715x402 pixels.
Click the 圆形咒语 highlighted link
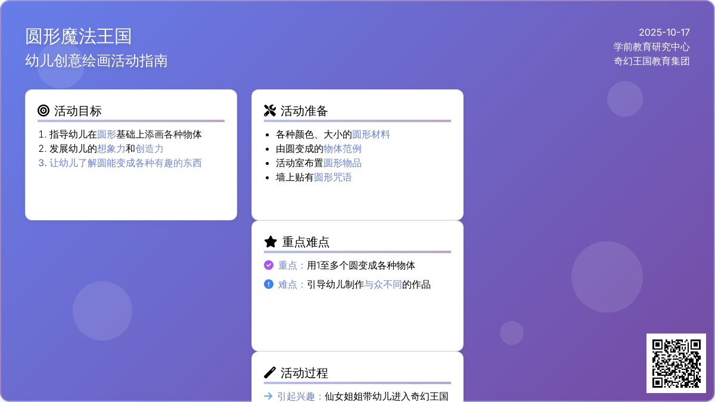332,177
